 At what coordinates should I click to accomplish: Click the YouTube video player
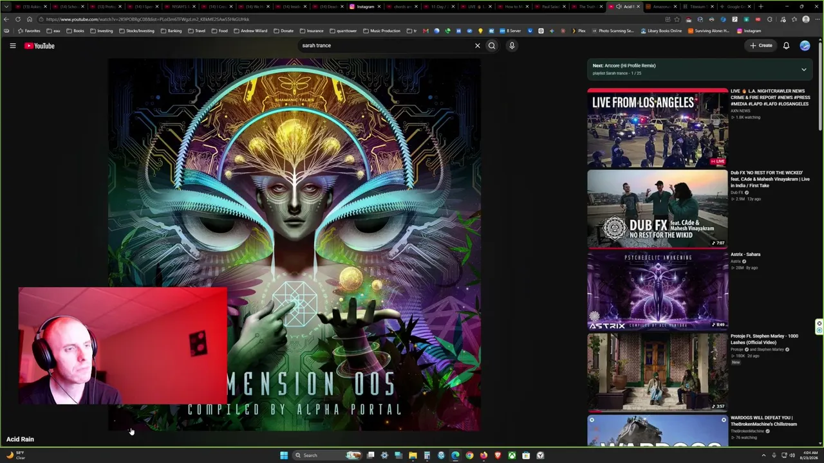coord(294,244)
